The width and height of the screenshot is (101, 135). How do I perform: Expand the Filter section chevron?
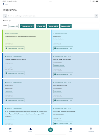click(3, 21)
